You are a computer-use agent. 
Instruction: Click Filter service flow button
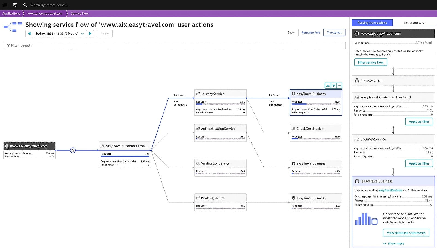pos(371,62)
